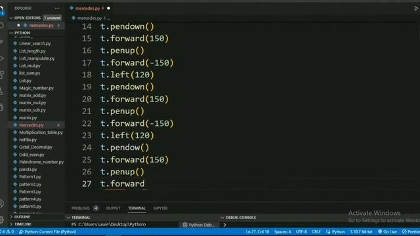Open Linear_search.py in explorer
Screen dimensions: 420x236
35,43
